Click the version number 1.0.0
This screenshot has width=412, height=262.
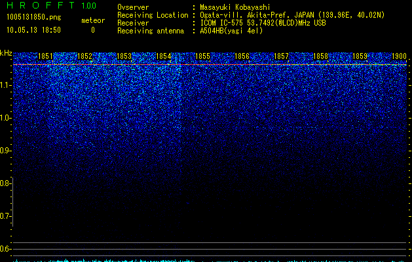[89, 5]
